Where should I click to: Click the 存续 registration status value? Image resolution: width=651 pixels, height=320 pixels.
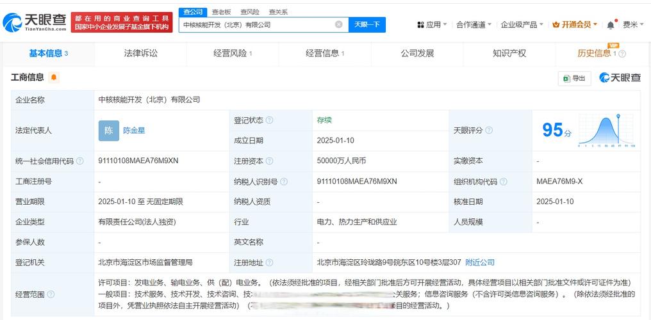tap(324, 120)
